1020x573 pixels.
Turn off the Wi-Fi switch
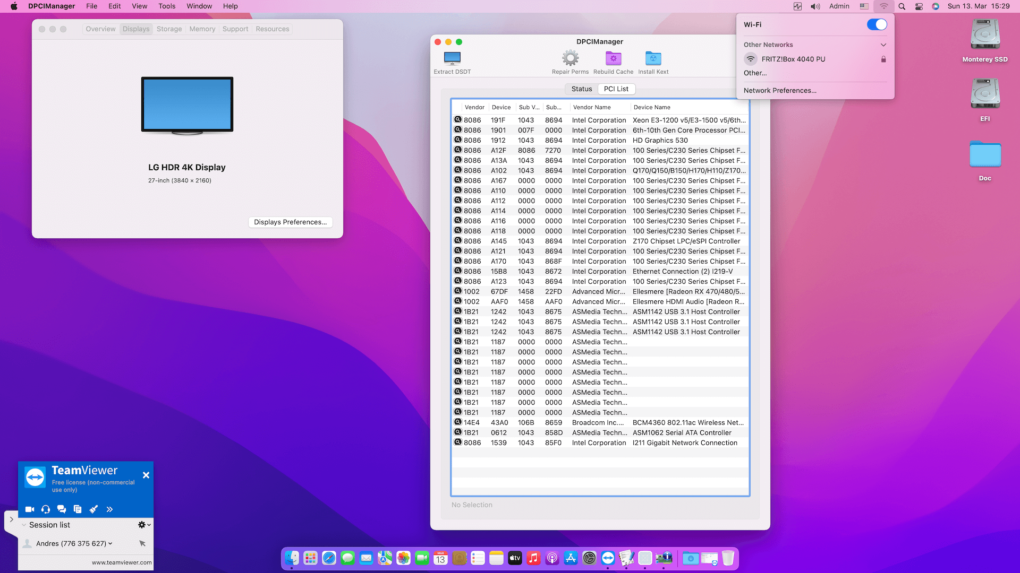click(x=877, y=24)
